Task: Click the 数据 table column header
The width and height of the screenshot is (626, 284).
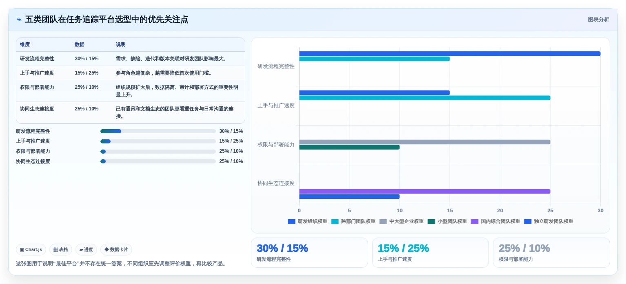Action: coord(80,44)
